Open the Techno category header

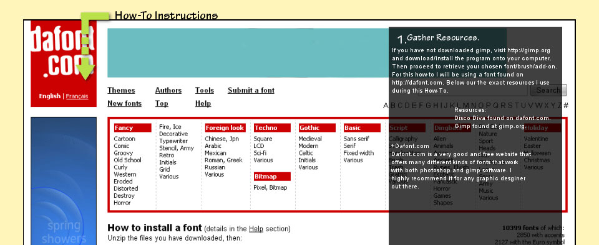pyautogui.click(x=272, y=128)
